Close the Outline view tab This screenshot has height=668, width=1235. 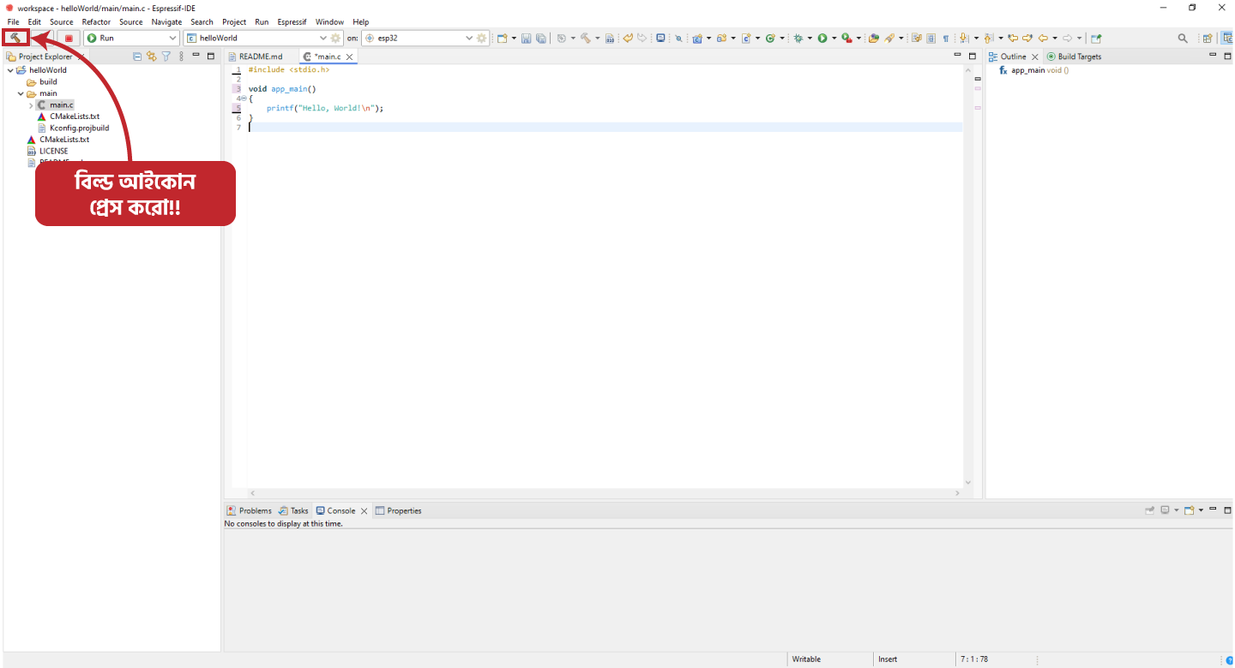tap(1034, 57)
